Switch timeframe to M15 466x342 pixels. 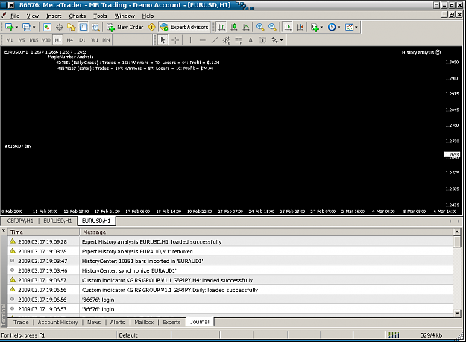point(34,40)
